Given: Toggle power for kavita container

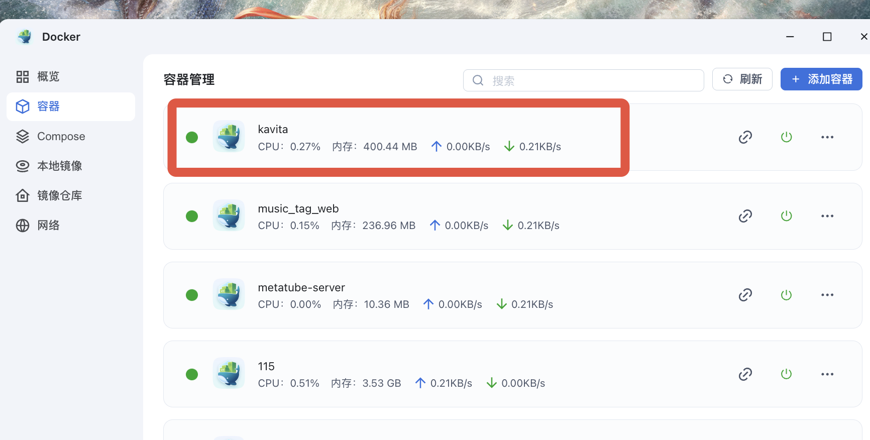Looking at the screenshot, I should [x=787, y=137].
